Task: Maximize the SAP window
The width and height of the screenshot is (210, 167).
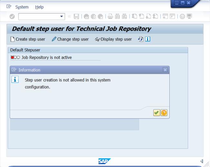Action: 183,3
